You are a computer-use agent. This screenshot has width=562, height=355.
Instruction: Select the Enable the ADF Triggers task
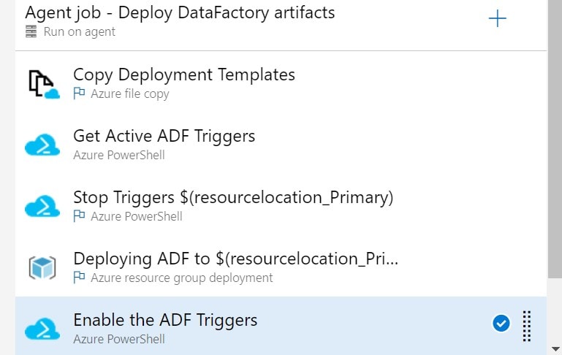point(165,320)
